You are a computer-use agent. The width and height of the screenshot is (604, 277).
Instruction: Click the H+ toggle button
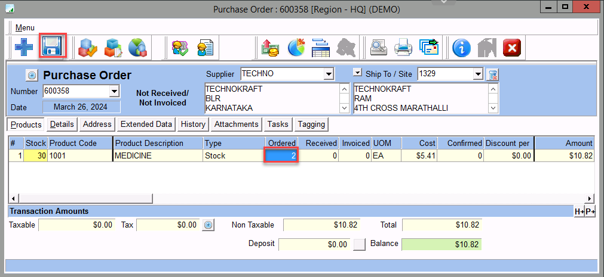[579, 211]
